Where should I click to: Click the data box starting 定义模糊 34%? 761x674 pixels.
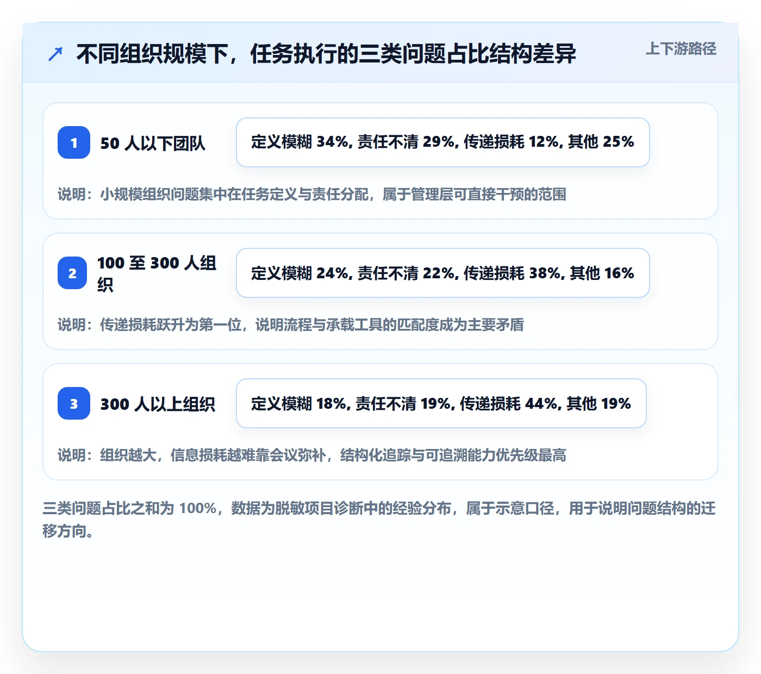443,142
